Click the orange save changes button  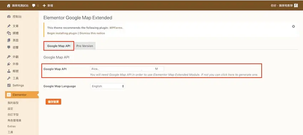[x=53, y=102]
